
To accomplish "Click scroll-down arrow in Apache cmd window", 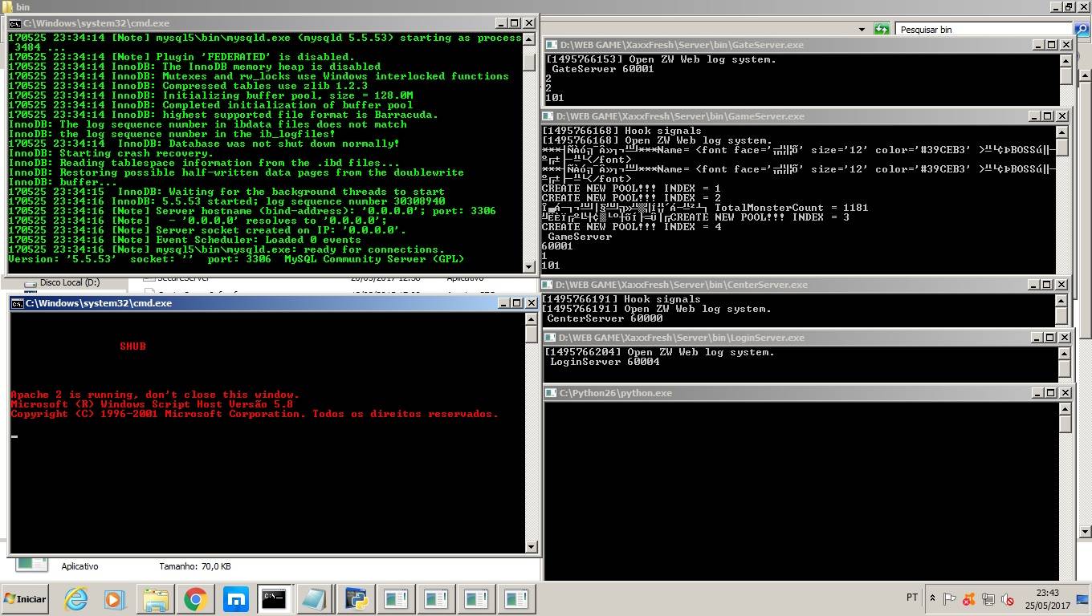I will tap(531, 547).
